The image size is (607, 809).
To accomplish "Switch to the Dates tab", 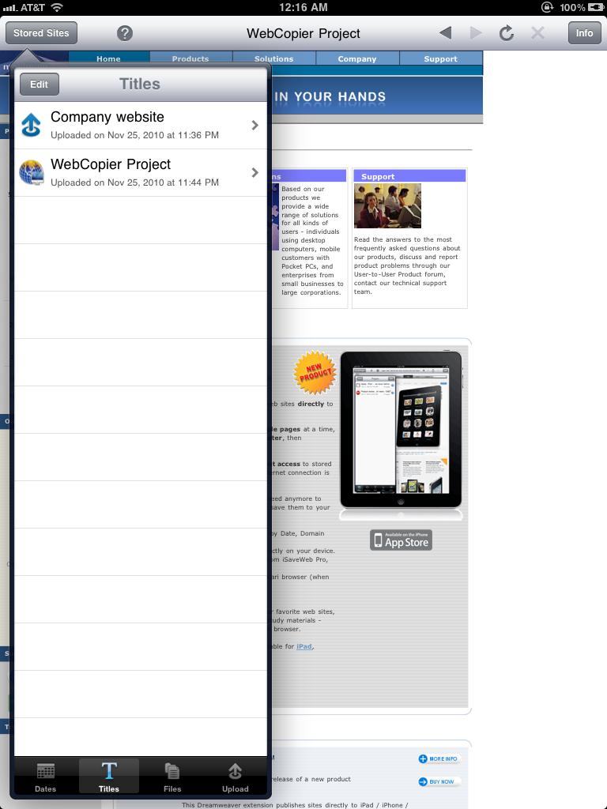I will [45, 777].
